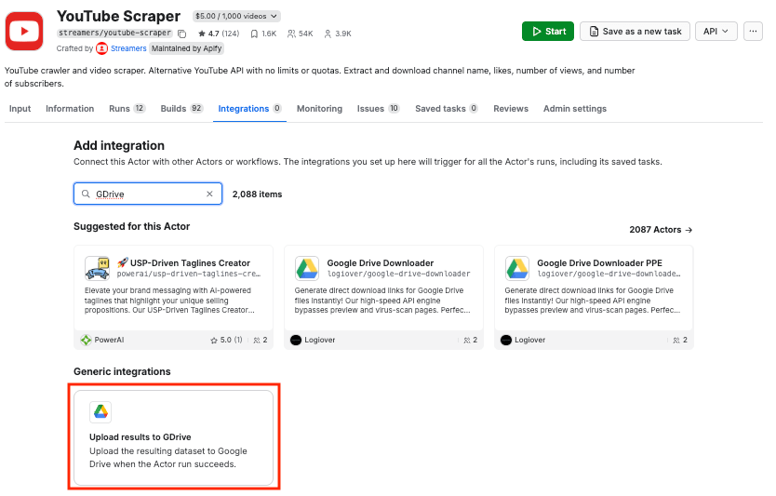Open the API dropdown
This screenshot has height=496, width=776.
coord(716,32)
